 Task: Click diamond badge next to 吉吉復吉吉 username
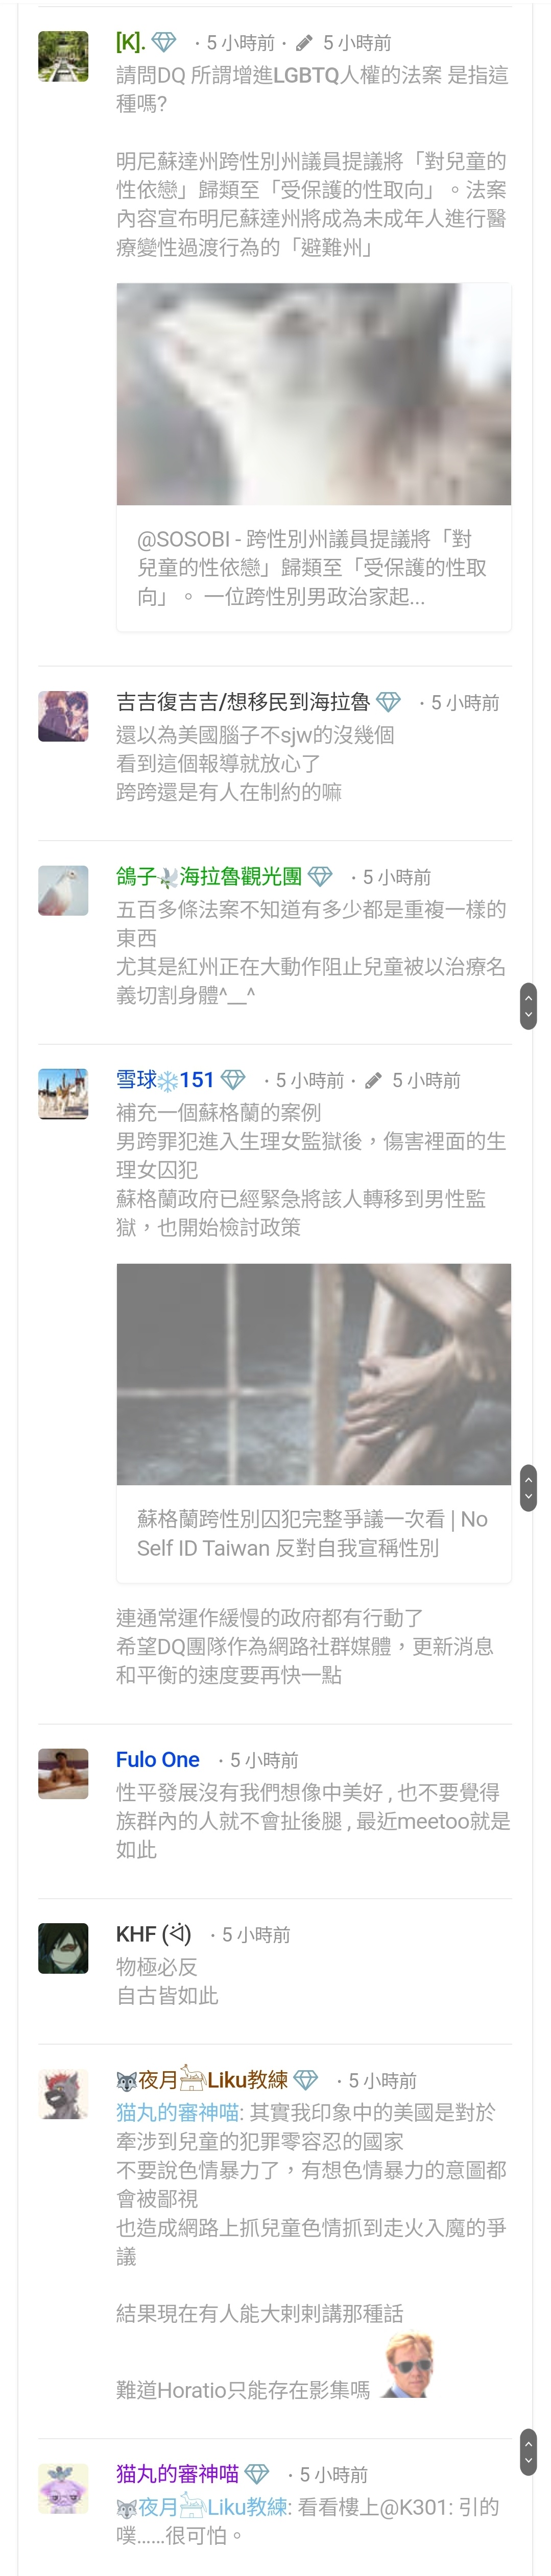point(389,702)
